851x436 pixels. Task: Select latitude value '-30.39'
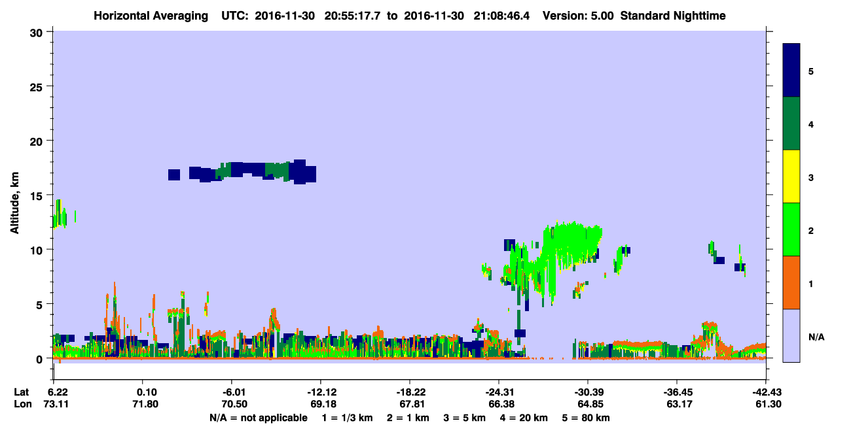(x=588, y=392)
